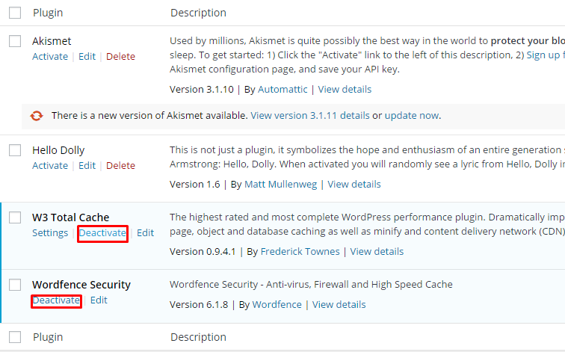The width and height of the screenshot is (565, 352).
Task: Activate the Akismet plugin
Action: click(x=50, y=57)
